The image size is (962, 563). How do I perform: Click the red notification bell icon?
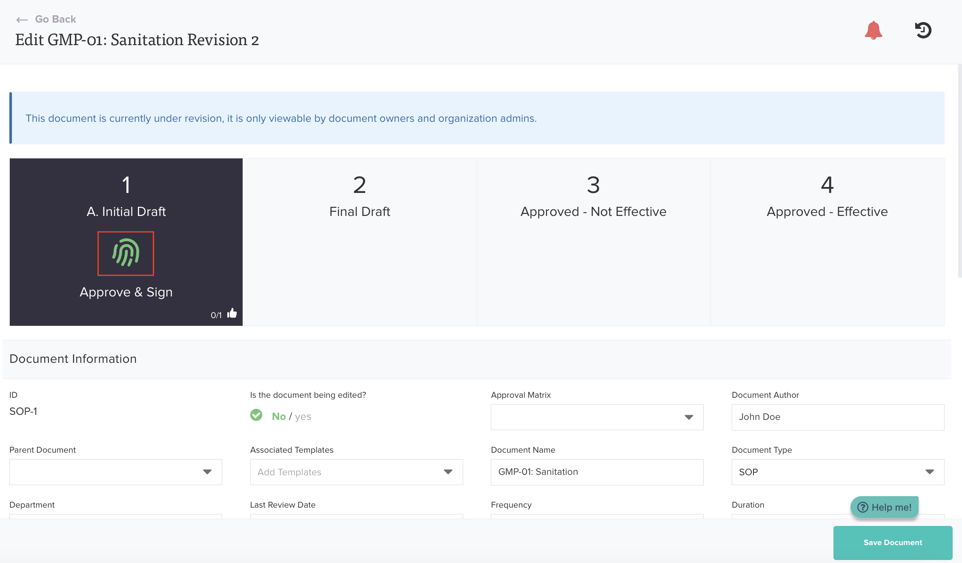pyautogui.click(x=873, y=30)
